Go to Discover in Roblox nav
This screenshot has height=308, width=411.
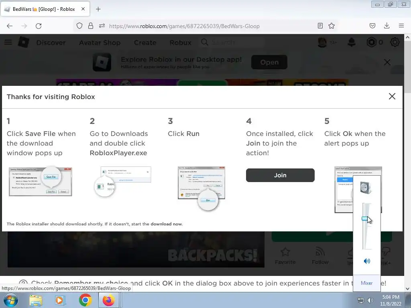(51, 43)
